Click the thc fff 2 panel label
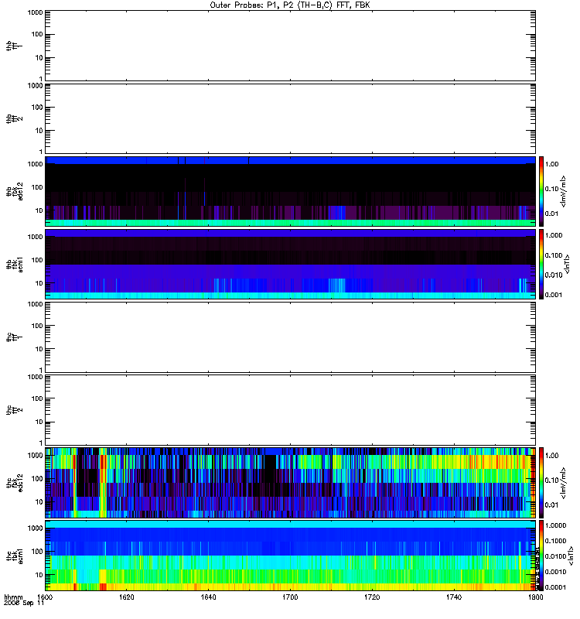Viewport: 580px width, 619px height. (14, 410)
